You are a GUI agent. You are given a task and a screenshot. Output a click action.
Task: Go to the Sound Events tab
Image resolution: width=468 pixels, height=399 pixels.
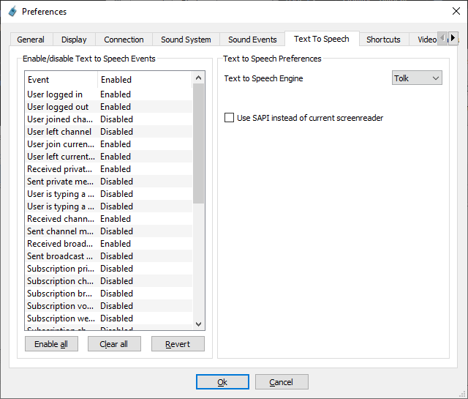(x=252, y=40)
